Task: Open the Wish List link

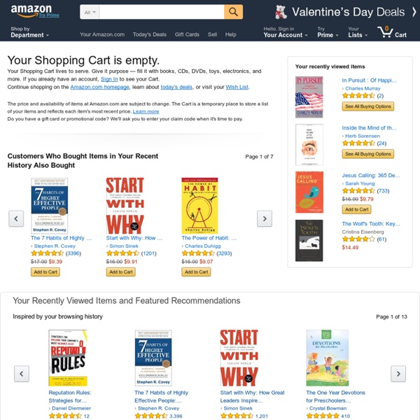Action: click(x=237, y=87)
